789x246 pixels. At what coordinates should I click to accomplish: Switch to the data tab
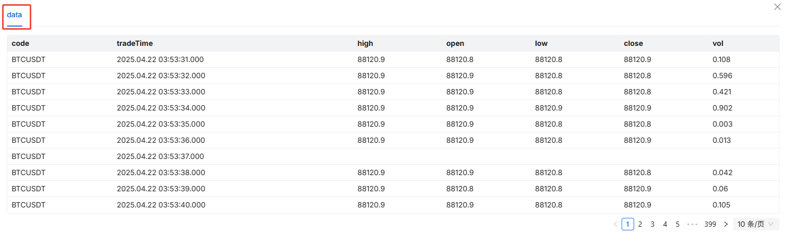(15, 15)
